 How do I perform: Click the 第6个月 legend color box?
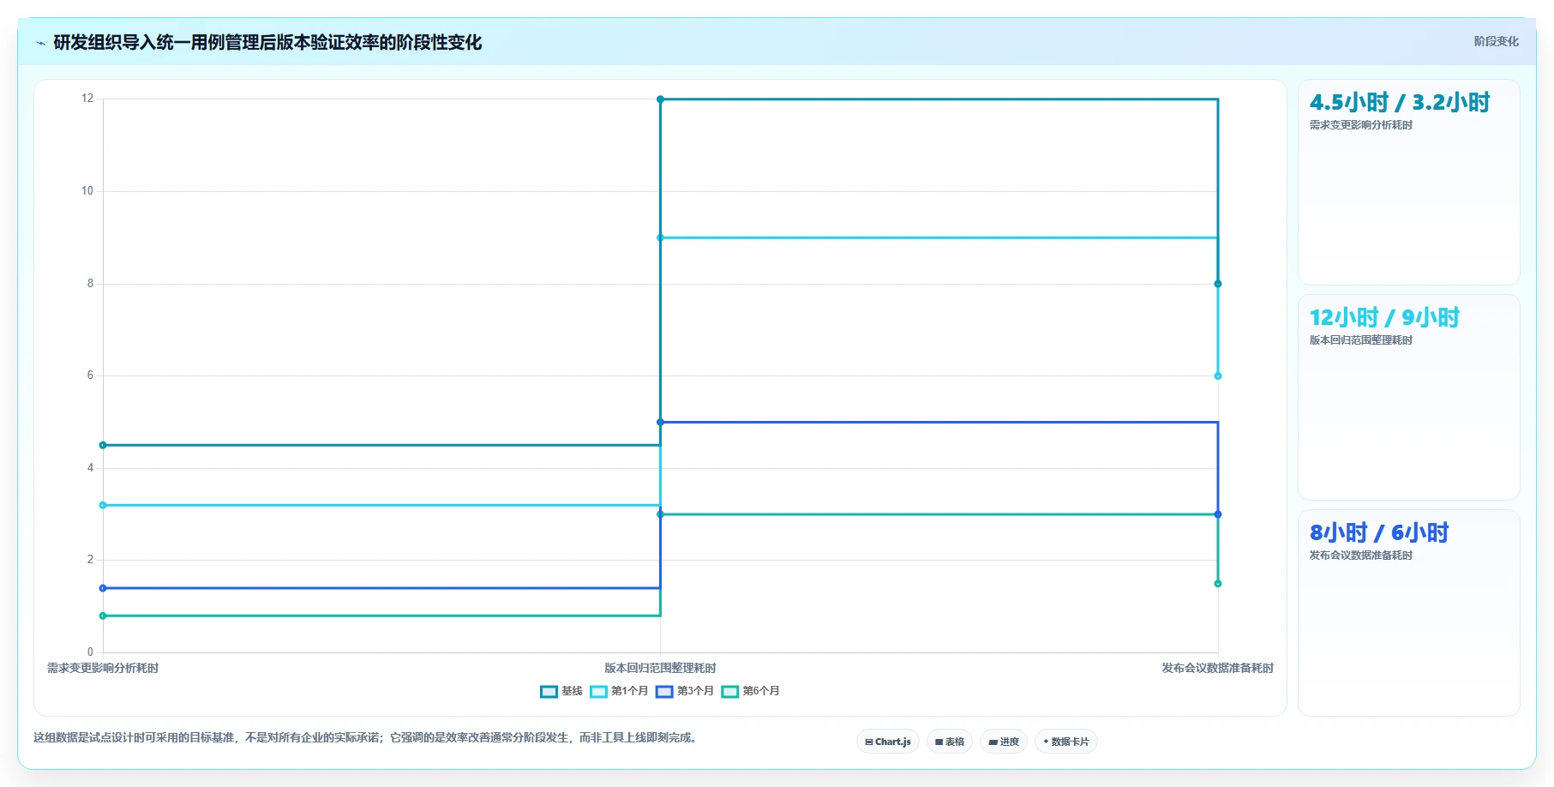click(x=730, y=691)
